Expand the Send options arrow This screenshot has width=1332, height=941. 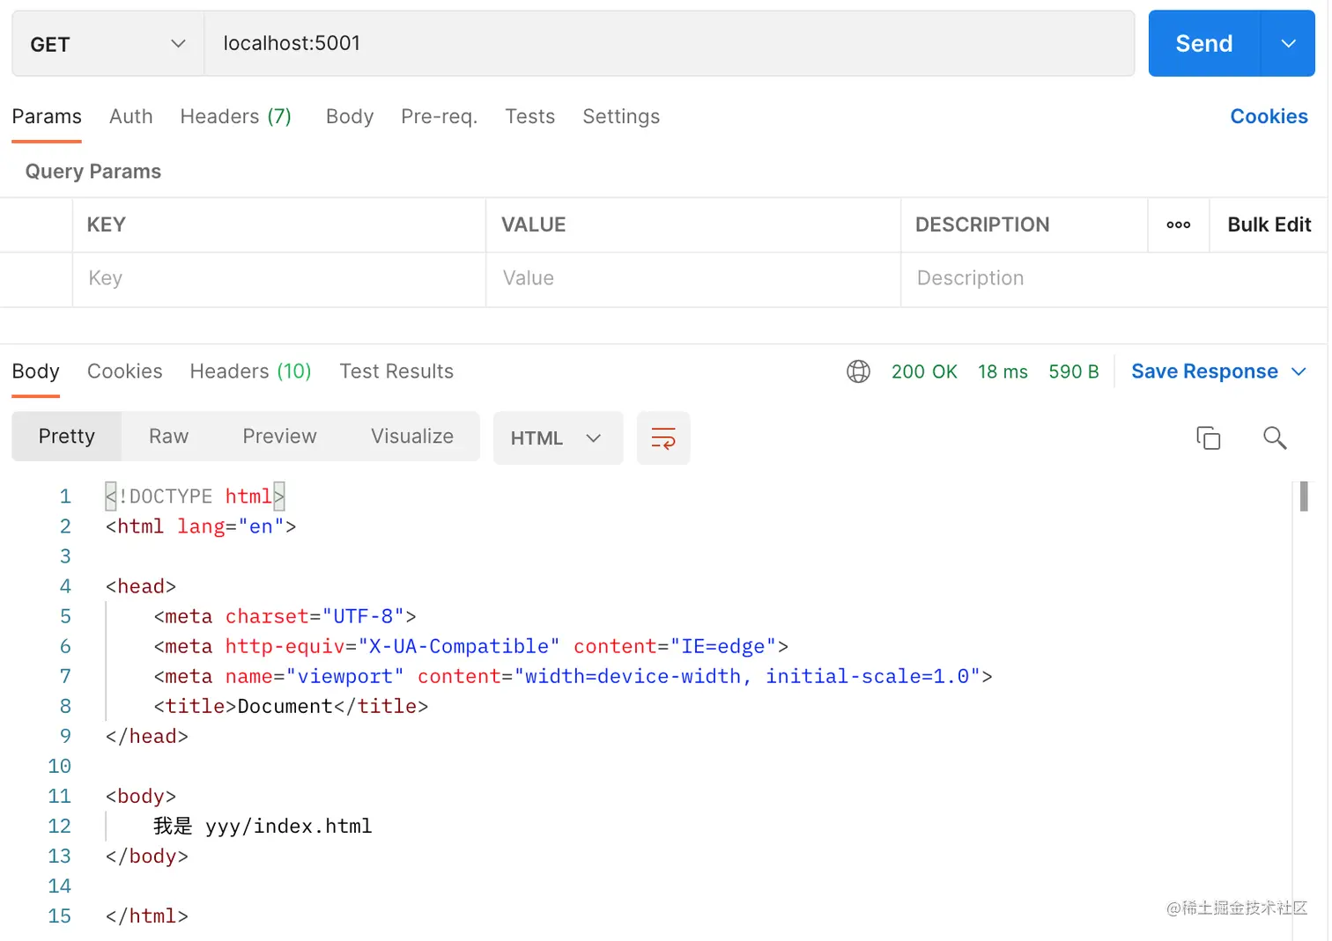1287,44
